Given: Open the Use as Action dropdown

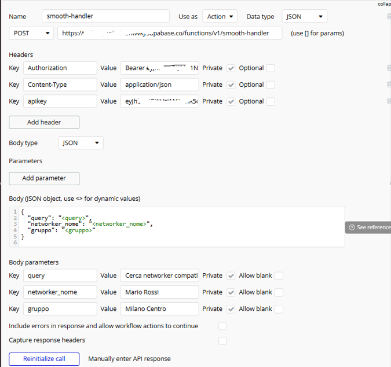Looking at the screenshot, I should click(x=220, y=17).
